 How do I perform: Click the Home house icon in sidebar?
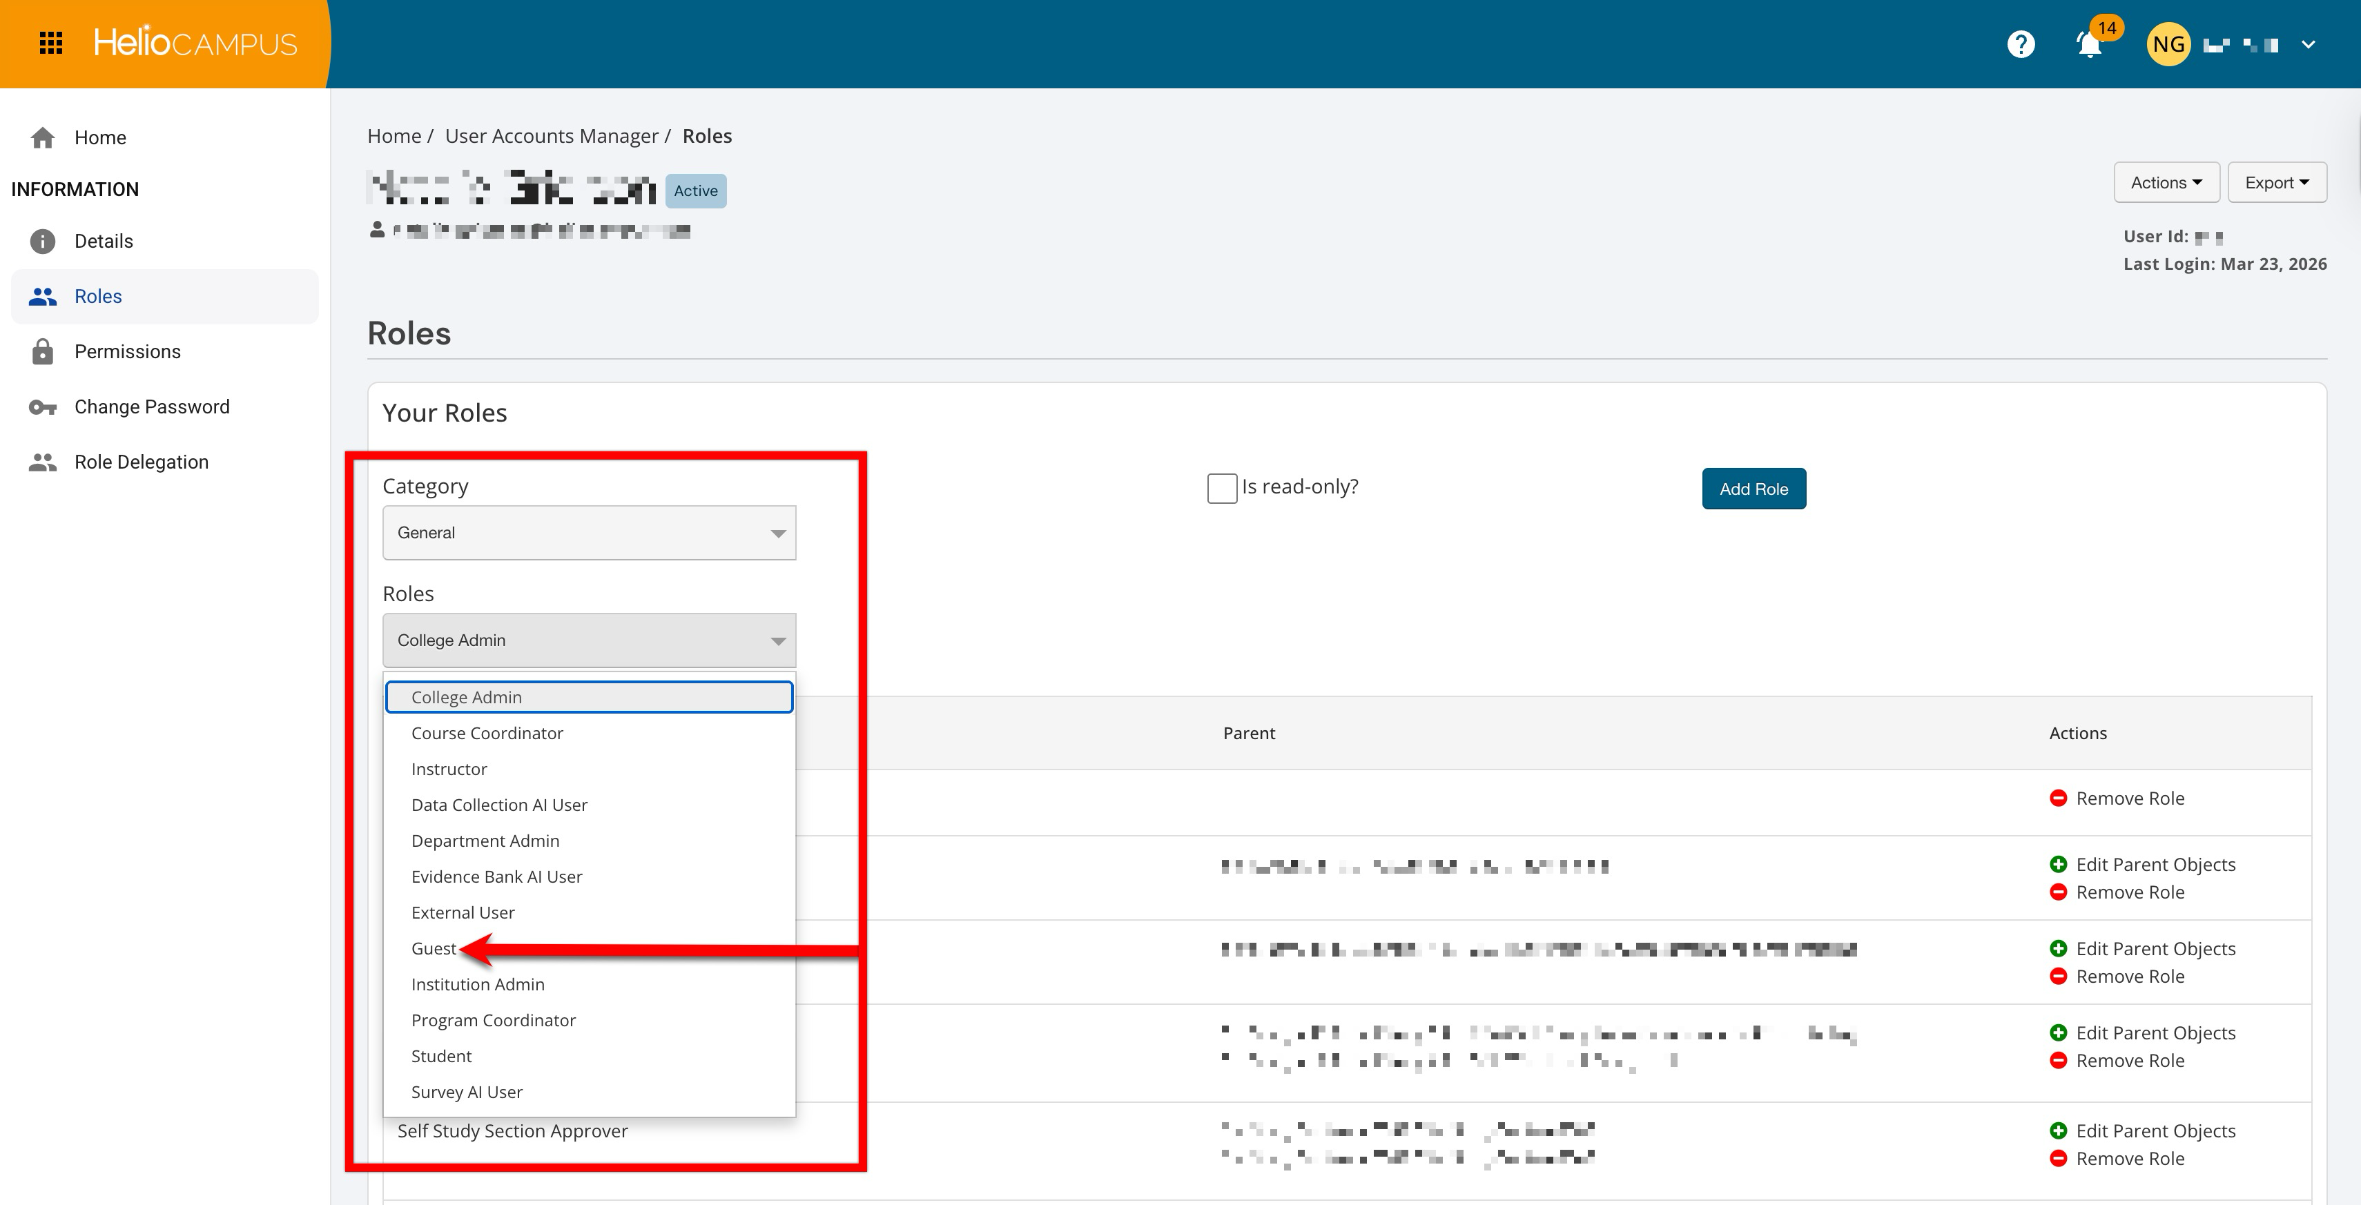(x=42, y=137)
